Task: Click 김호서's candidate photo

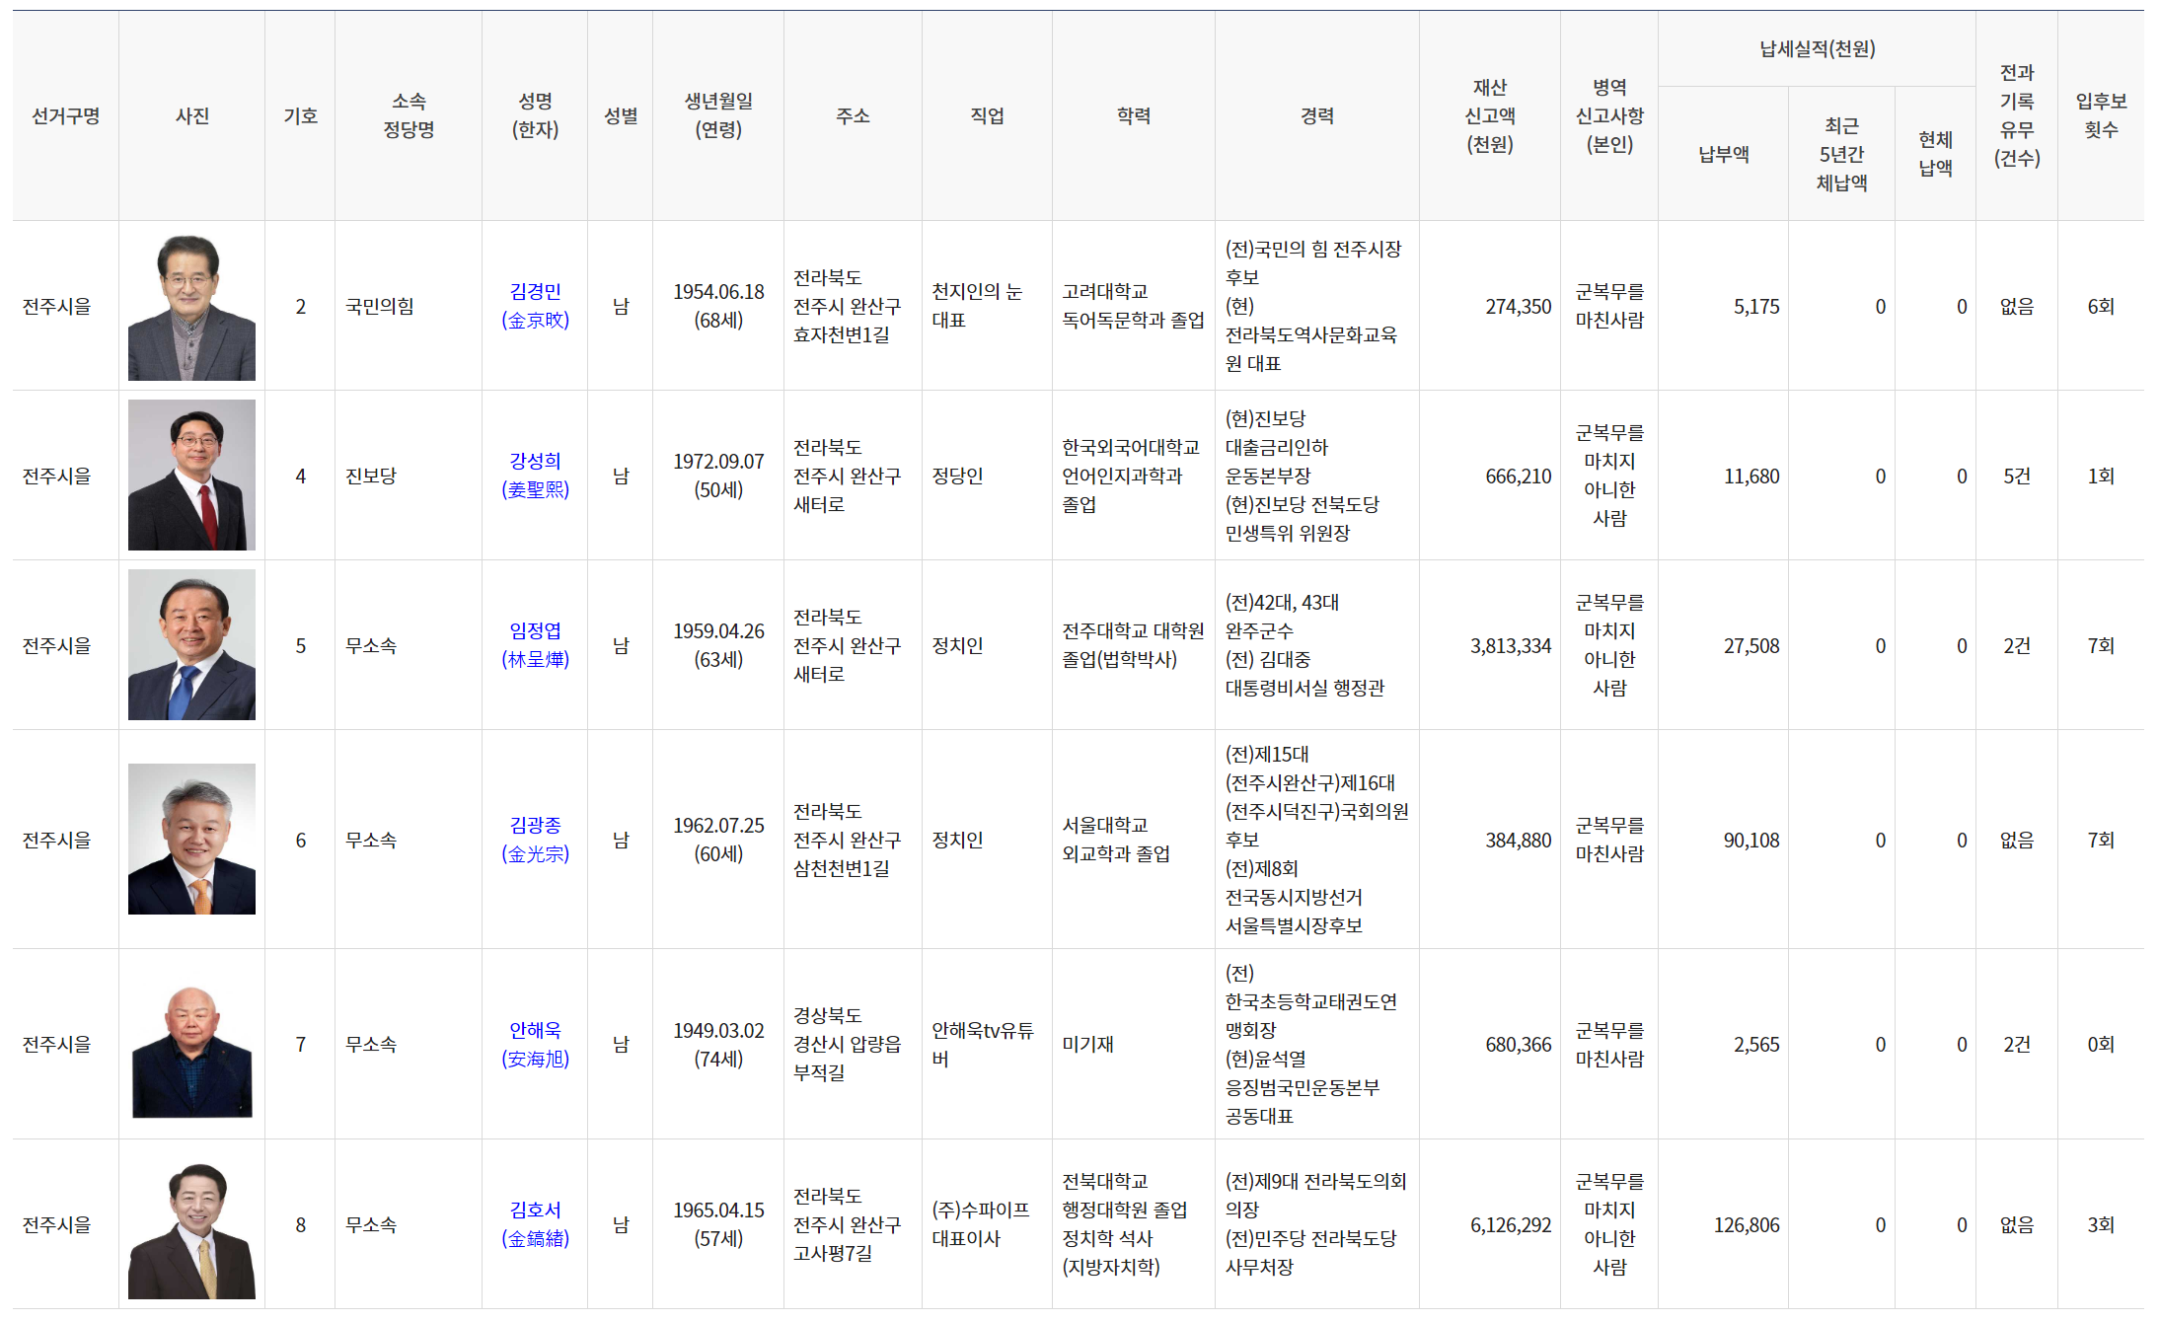Action: 191,1230
